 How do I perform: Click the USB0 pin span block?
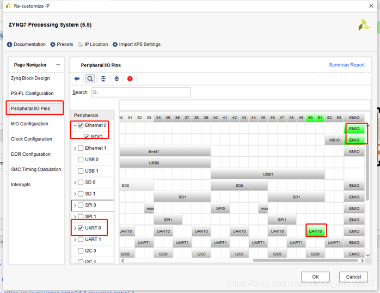click(165, 163)
